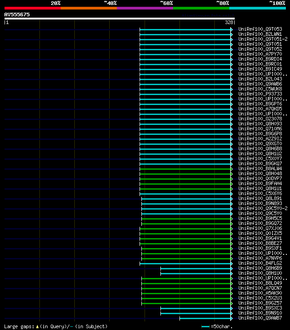290x330 pixels.
Task: Select the UniRef100_C5WUK8 label
Action: [260, 89]
